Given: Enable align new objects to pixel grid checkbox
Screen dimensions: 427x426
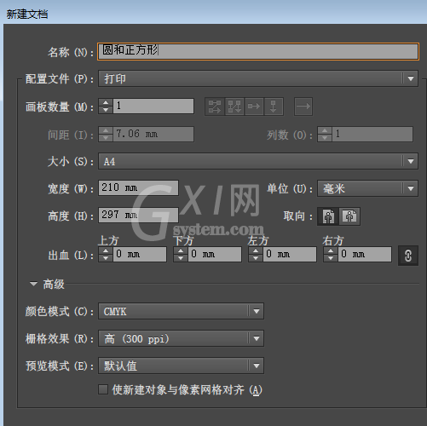Looking at the screenshot, I should click(x=103, y=389).
